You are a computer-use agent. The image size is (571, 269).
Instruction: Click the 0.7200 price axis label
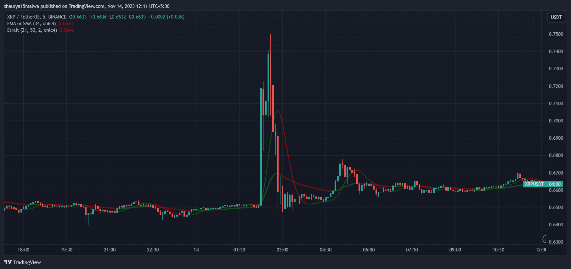[556, 86]
